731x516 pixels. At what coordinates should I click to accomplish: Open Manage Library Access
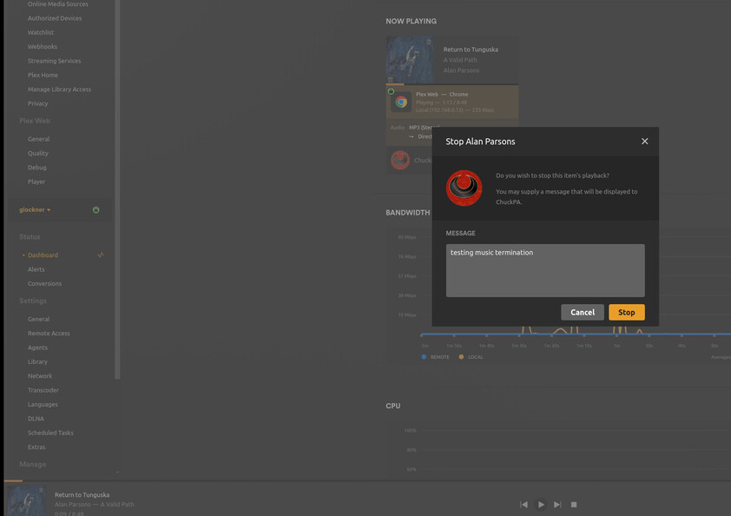(x=59, y=89)
